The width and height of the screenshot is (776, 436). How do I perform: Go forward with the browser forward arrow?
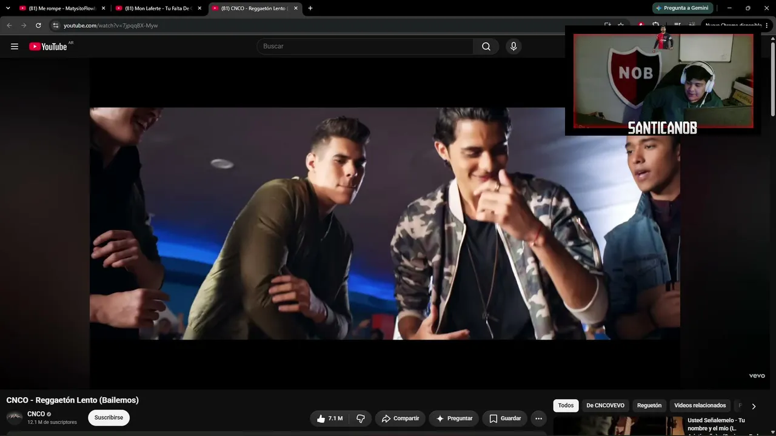pyautogui.click(x=24, y=25)
